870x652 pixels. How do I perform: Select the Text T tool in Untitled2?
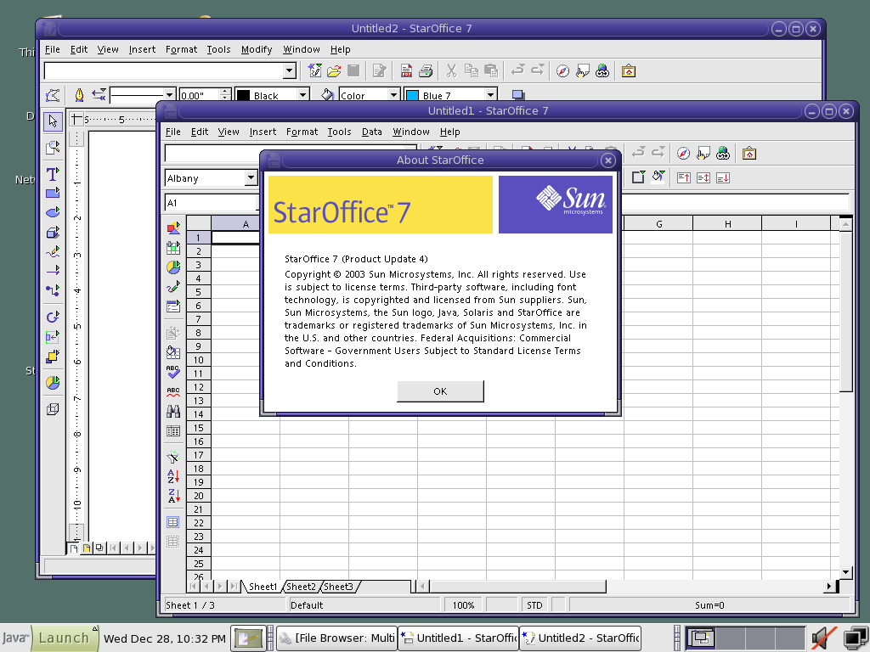(x=53, y=174)
